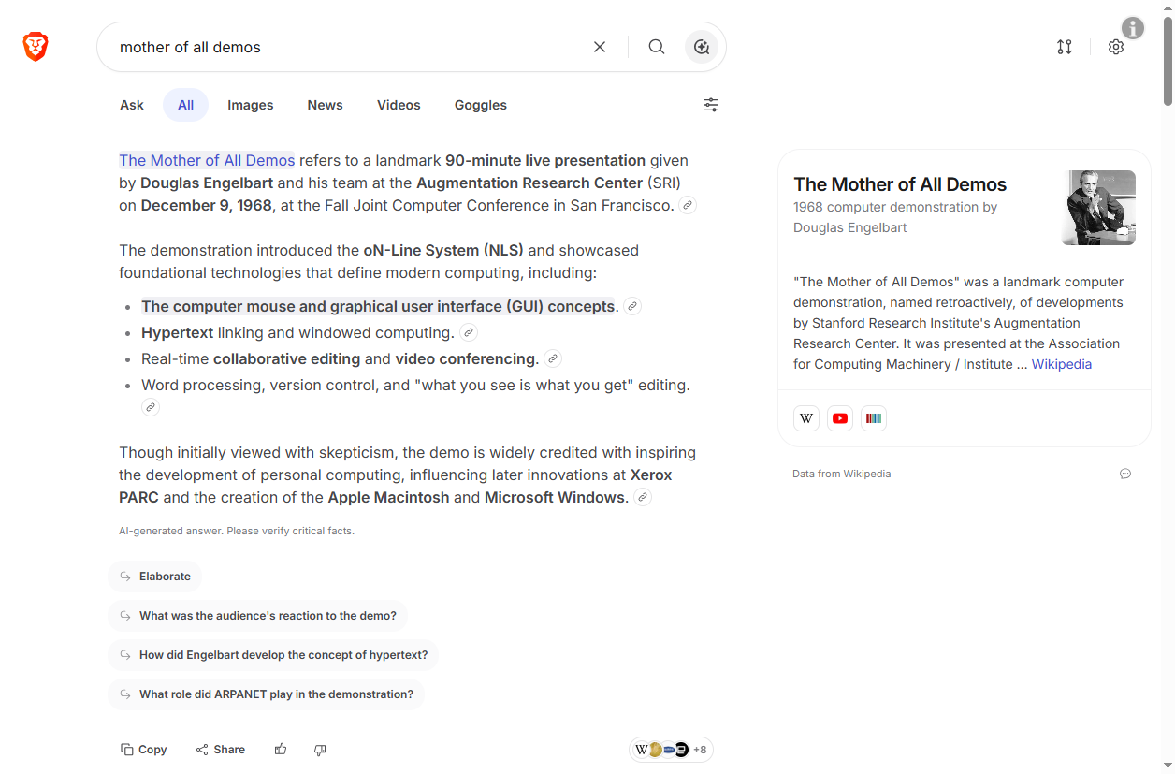1175x774 pixels.
Task: Switch to the Videos tab
Action: point(399,105)
